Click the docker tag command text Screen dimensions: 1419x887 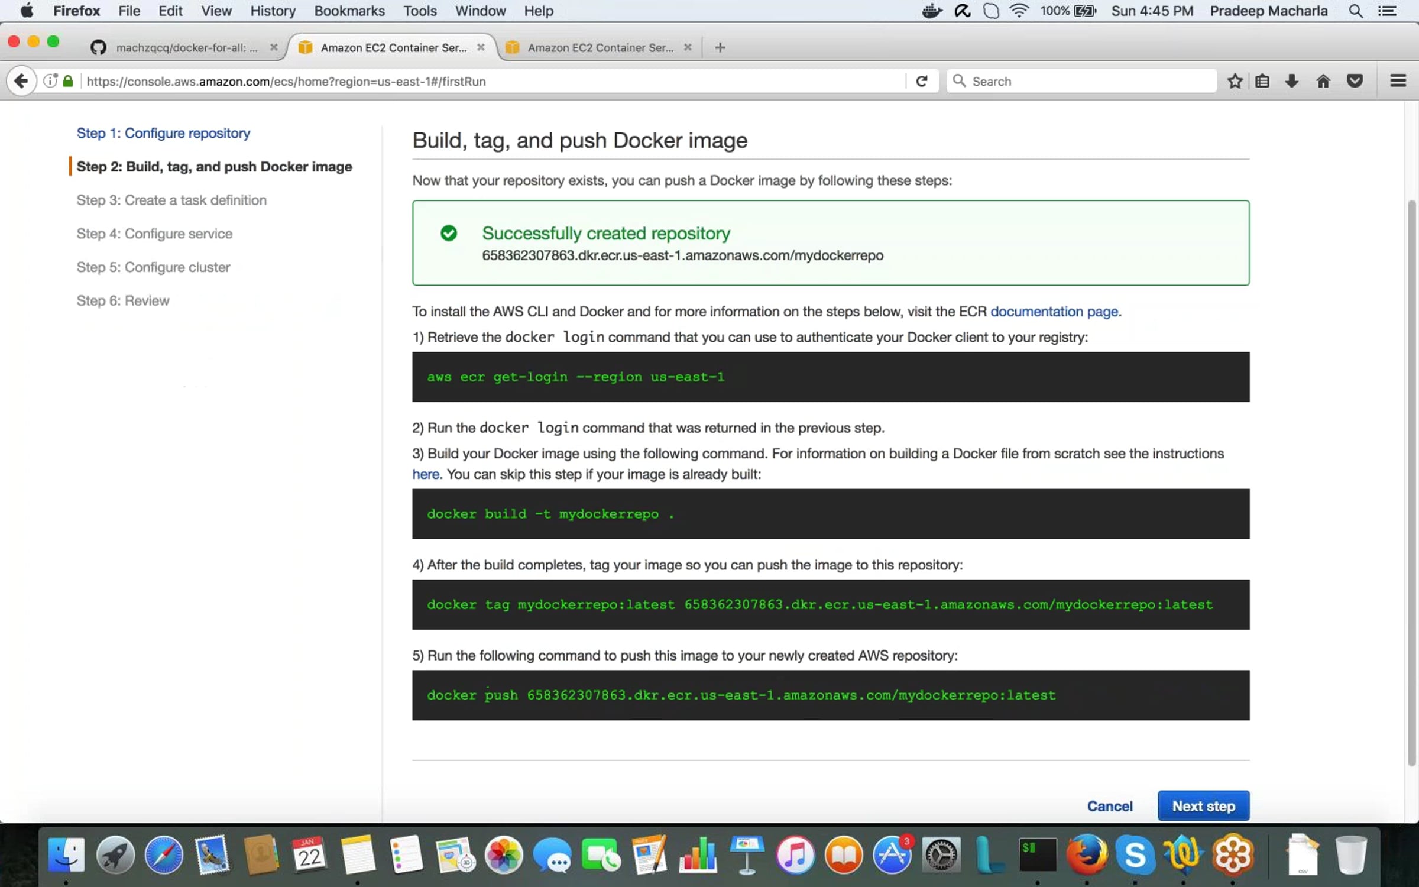[x=820, y=604]
